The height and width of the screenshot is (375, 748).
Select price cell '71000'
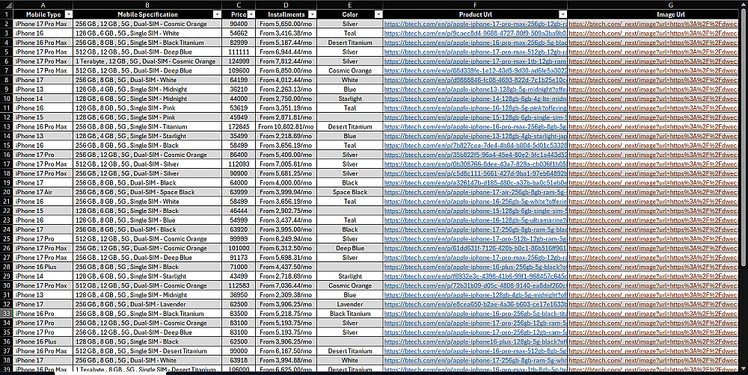(239, 267)
